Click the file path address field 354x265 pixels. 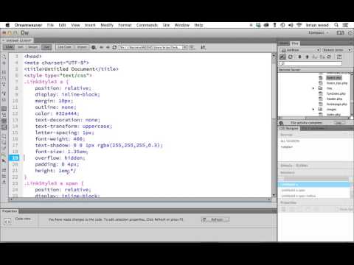[x=150, y=47]
